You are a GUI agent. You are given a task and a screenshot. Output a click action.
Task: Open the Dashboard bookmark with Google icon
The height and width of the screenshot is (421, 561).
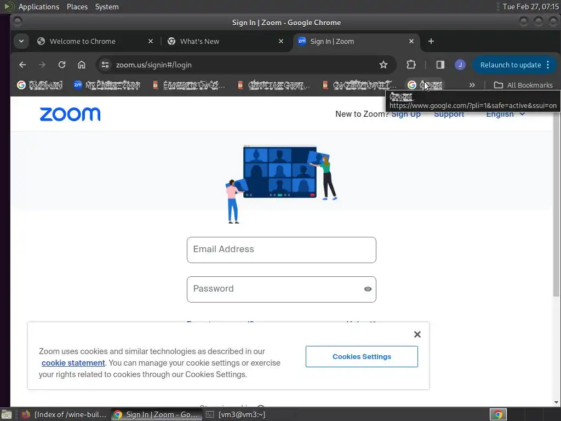tap(40, 85)
